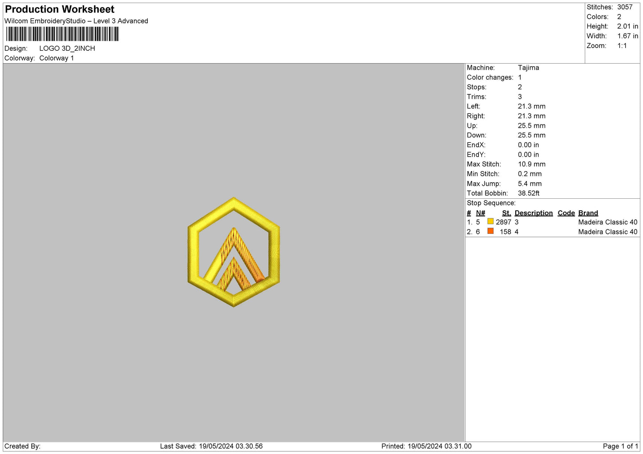This screenshot has width=643, height=454.
Task: Click 'Wilcom EmbroideryStudio – Level 3 Advanced' text
Action: point(76,21)
